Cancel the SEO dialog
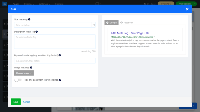The height and width of the screenshot is (112, 200). [x=26, y=102]
